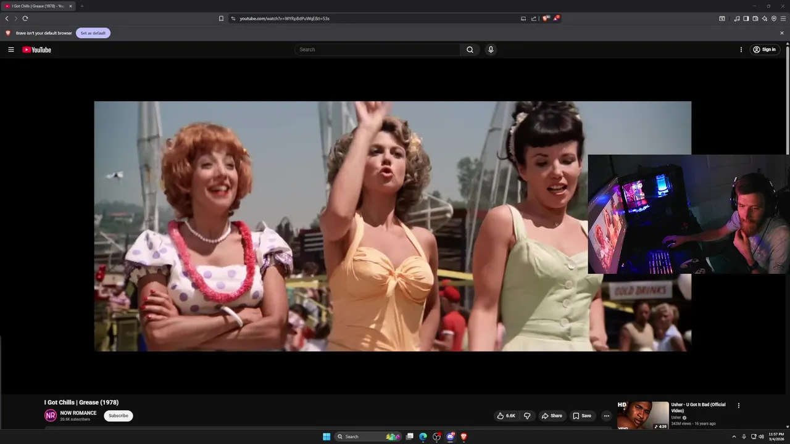Open Task View on taskbar
Image resolution: width=790 pixels, height=444 pixels.
[x=409, y=437]
